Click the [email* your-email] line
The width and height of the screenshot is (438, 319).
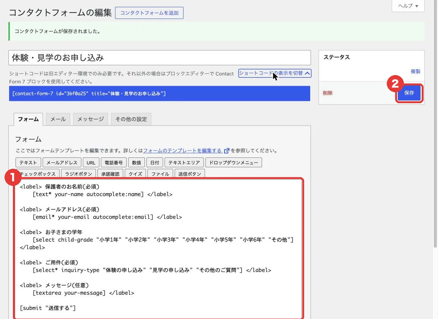pos(107,217)
